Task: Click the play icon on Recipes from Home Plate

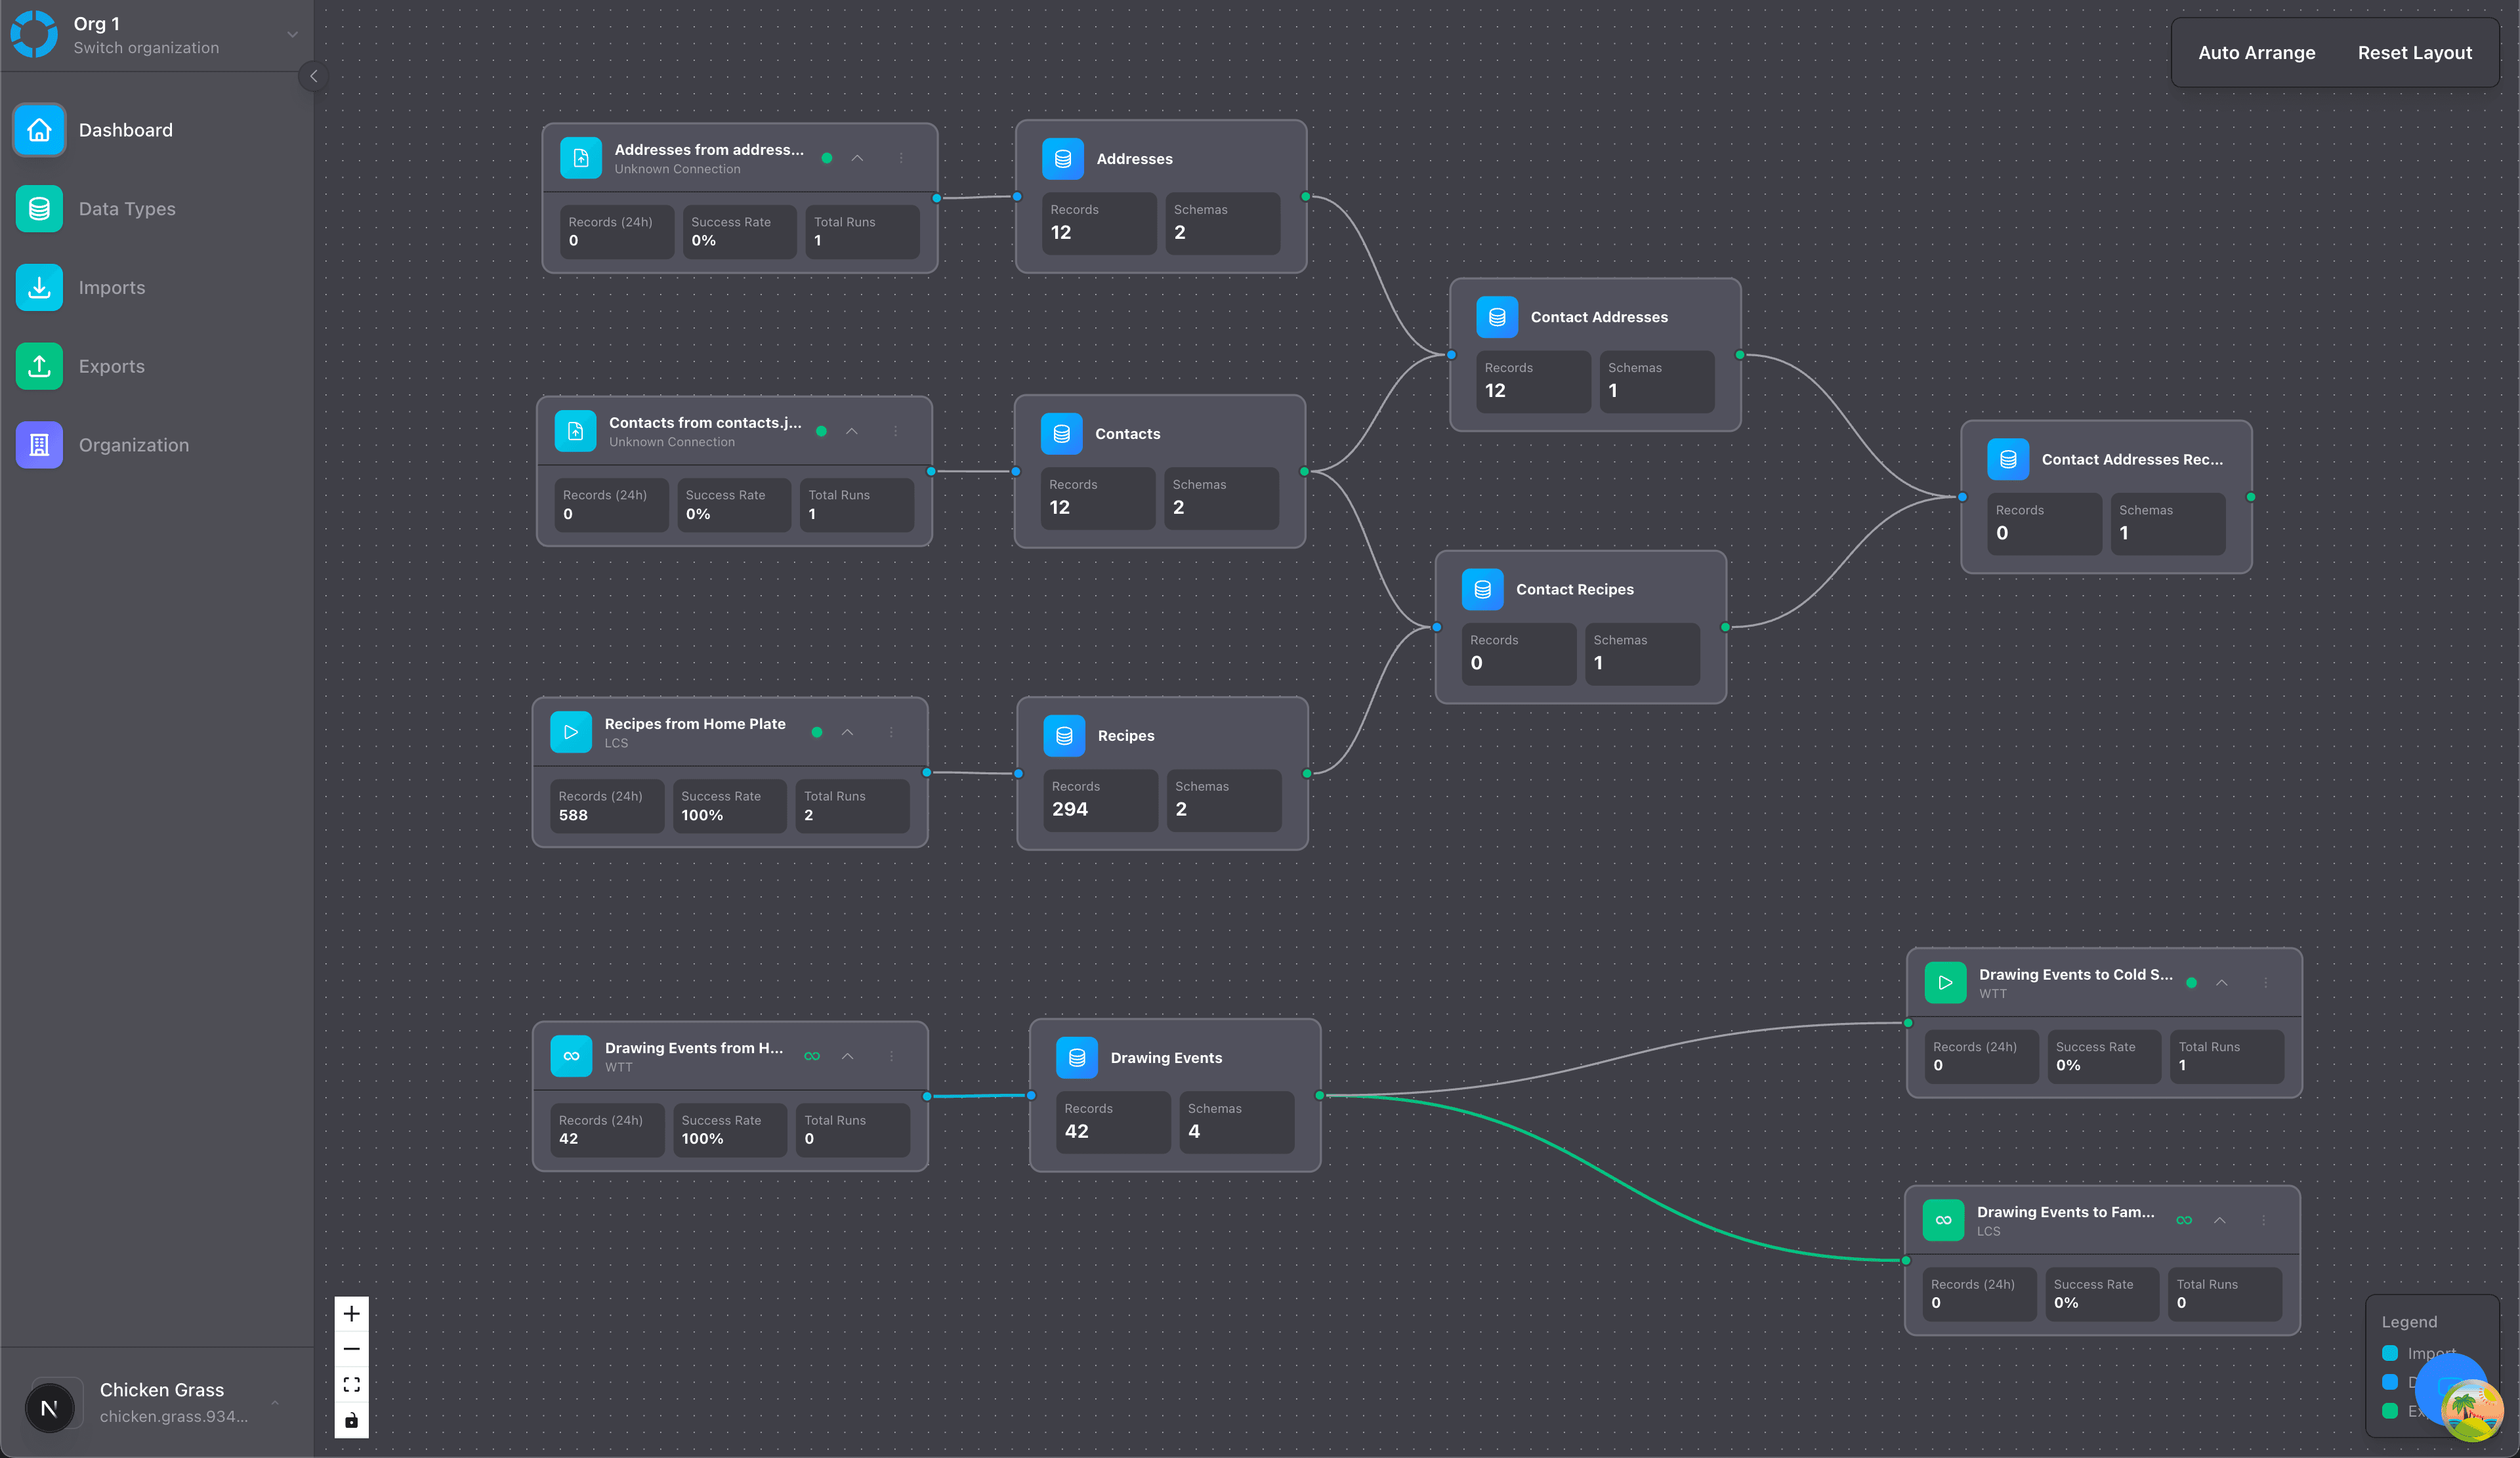Action: click(570, 731)
